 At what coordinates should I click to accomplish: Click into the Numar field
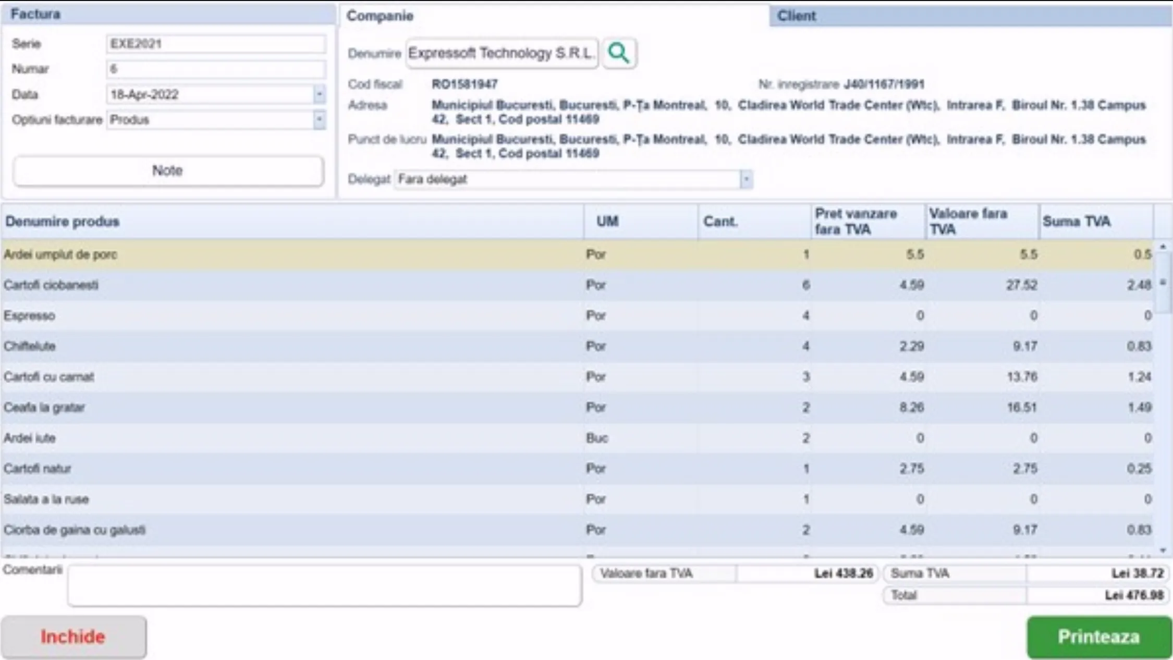(x=216, y=69)
